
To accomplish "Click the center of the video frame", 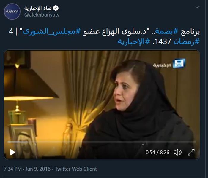I will pos(102,105).
